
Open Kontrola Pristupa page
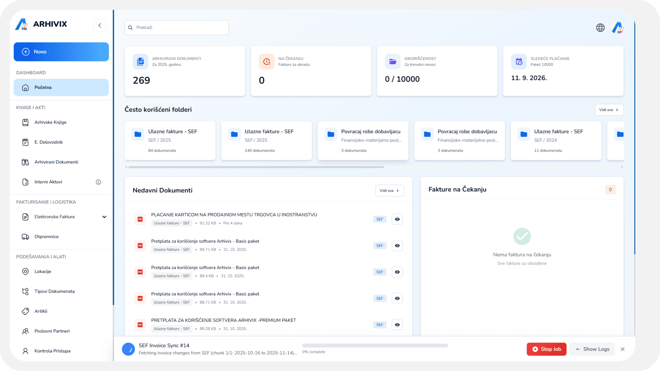point(52,351)
